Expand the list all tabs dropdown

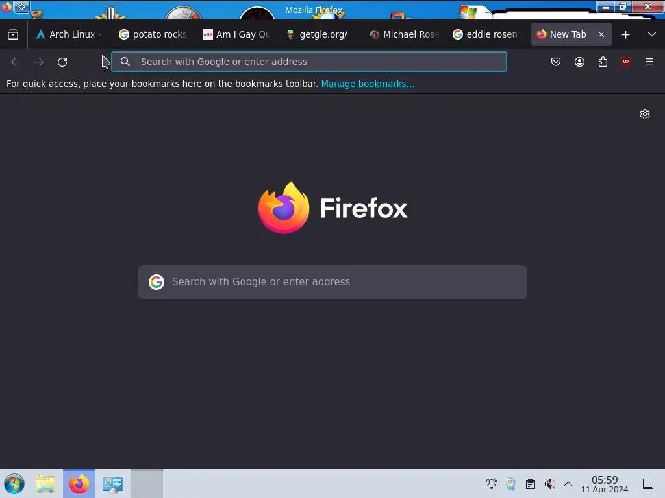(x=652, y=34)
